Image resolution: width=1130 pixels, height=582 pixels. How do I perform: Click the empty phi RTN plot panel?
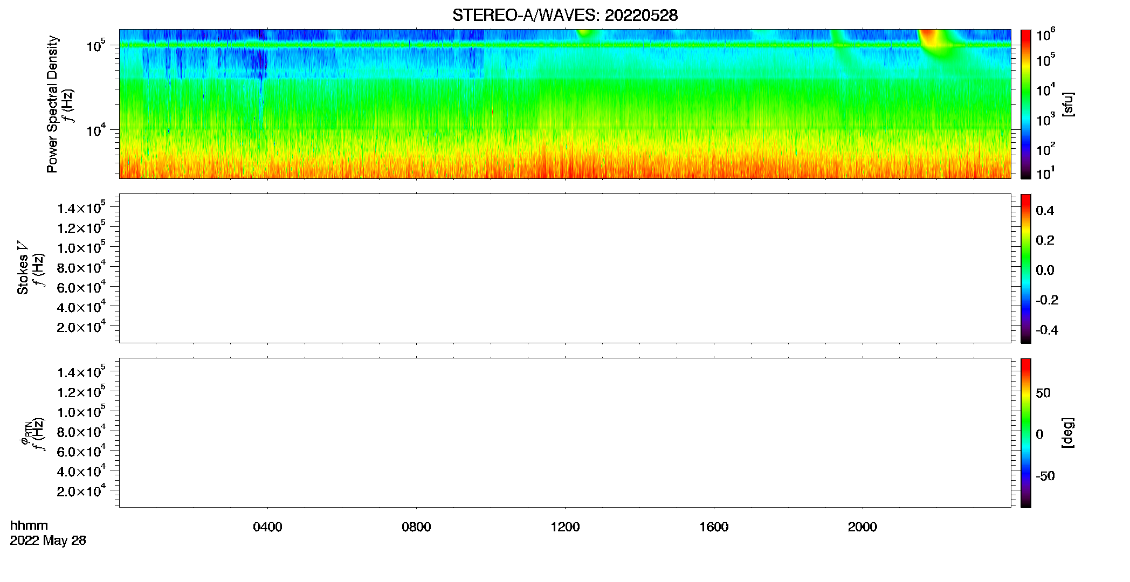[565, 433]
